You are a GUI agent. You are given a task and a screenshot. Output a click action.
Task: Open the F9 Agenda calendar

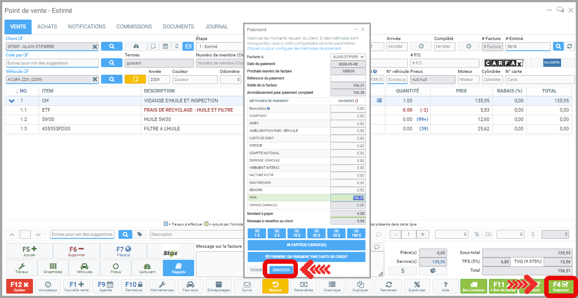[106, 286]
